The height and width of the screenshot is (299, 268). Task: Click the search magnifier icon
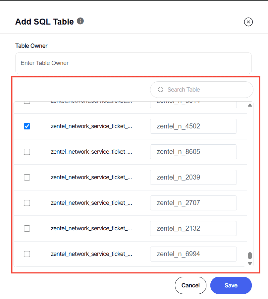[x=161, y=90]
